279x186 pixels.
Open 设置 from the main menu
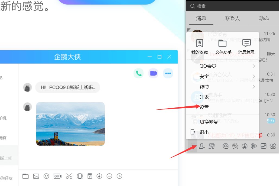point(204,107)
